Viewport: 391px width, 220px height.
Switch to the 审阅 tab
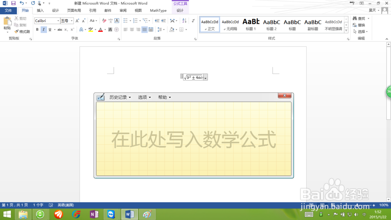coord(123,11)
